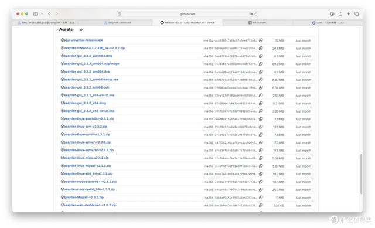Screen dimensions: 375x228
Task: Copy sha256 for easytier-gui x64.dmg
Action: (261, 103)
